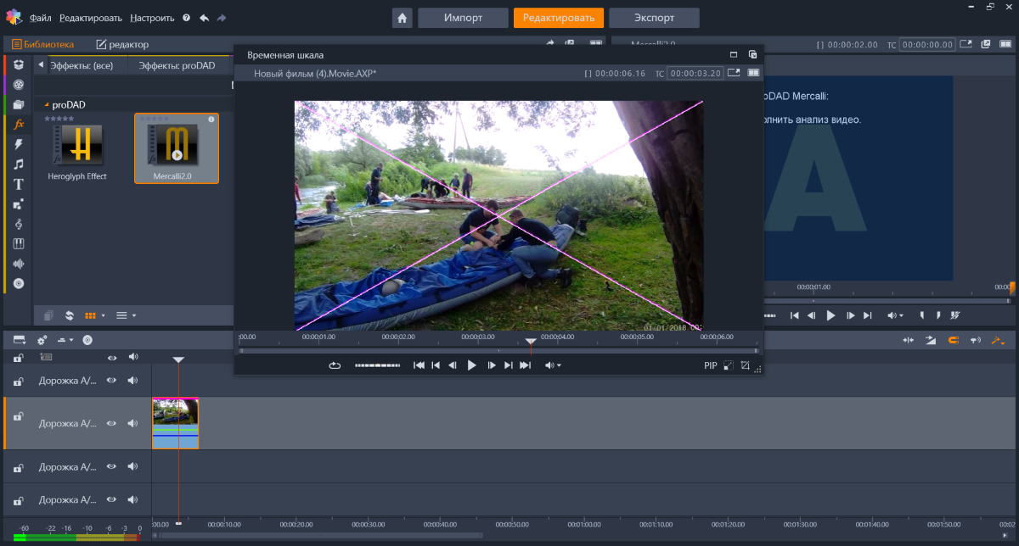This screenshot has height=546, width=1019.
Task: Click the magnet snapping icon on timeline toolbar
Action: (952, 340)
